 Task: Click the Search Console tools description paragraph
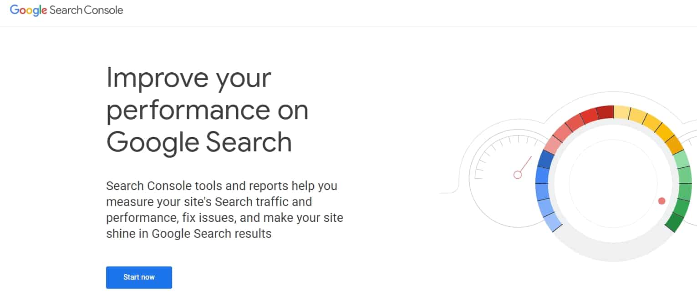coord(224,210)
